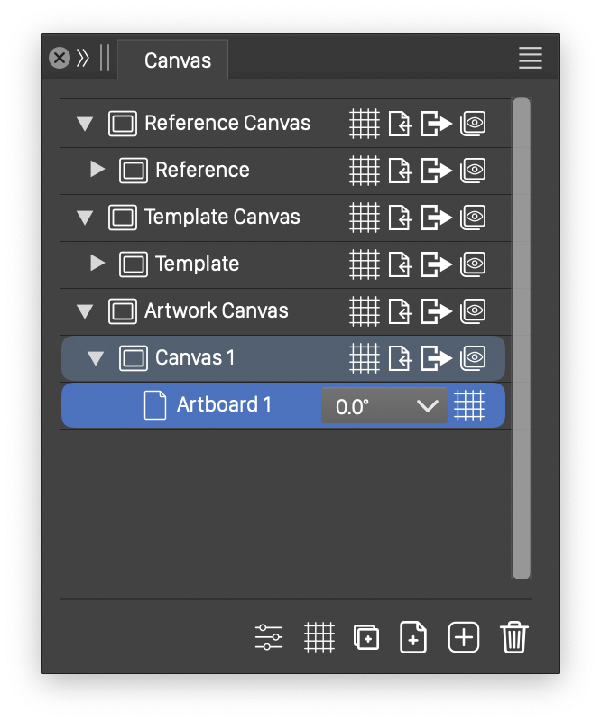Toggle visibility eye of Canvas 1
601x722 pixels.
click(474, 358)
